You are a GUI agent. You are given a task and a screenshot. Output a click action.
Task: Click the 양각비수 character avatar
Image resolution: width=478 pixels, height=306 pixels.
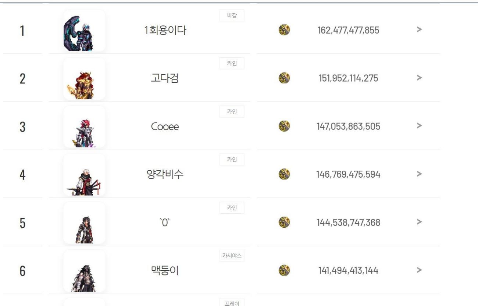84,175
